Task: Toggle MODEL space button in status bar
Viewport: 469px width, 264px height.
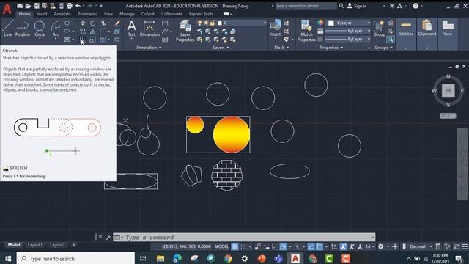Action: tap(221, 246)
